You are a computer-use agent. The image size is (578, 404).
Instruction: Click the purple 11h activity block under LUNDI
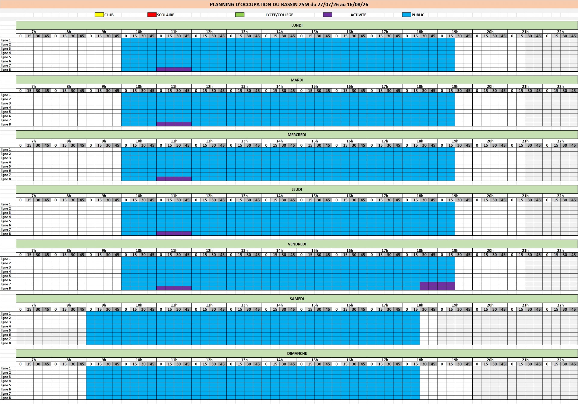pyautogui.click(x=174, y=70)
